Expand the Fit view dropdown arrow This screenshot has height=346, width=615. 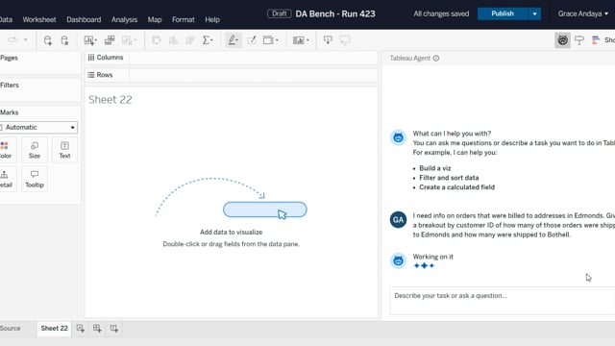tap(277, 40)
